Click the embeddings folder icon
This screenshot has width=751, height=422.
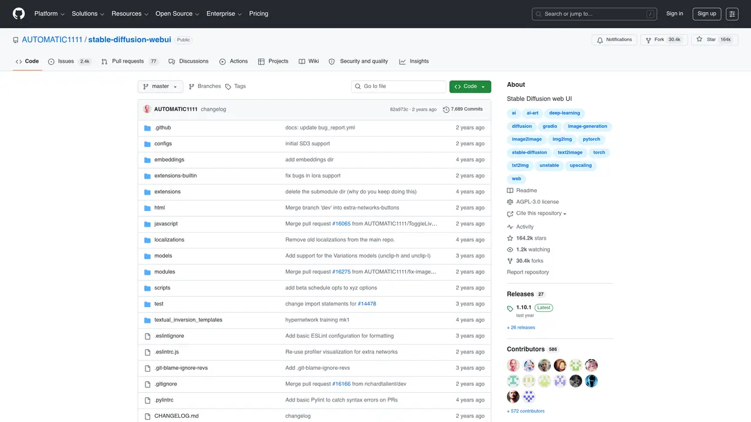point(148,159)
